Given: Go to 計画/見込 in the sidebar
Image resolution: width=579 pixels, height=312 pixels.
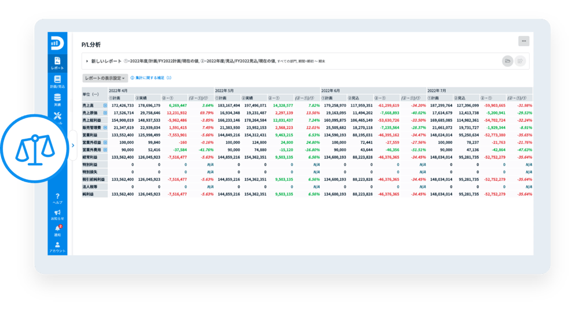Looking at the screenshot, I should pos(57,81).
